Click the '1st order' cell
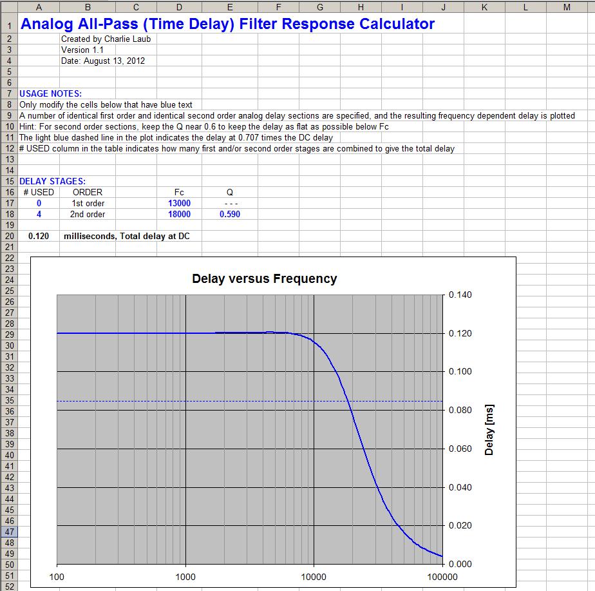 [x=88, y=204]
